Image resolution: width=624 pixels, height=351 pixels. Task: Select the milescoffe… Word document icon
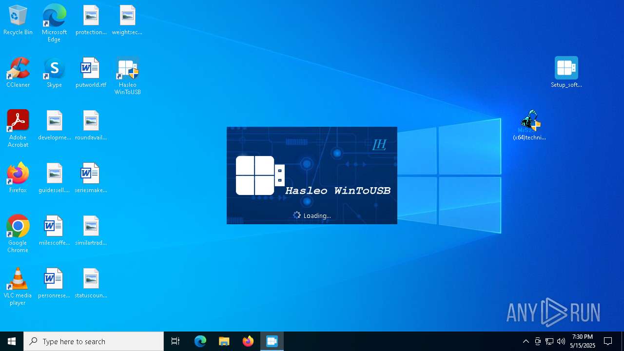(x=54, y=231)
